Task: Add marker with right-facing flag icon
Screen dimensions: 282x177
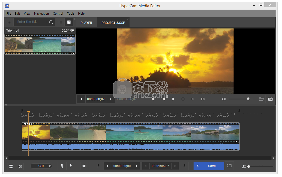Action: [x=71, y=166]
